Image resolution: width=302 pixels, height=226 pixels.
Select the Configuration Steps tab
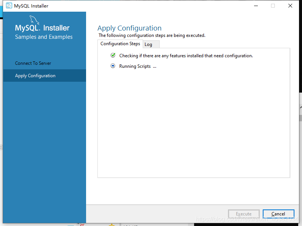tap(120, 44)
